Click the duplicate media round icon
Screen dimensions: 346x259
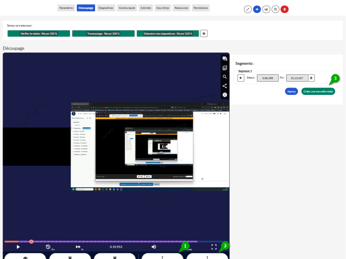coord(276,9)
